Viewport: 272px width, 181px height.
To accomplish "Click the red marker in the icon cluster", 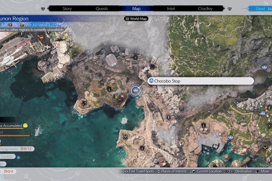I will coord(122,96).
